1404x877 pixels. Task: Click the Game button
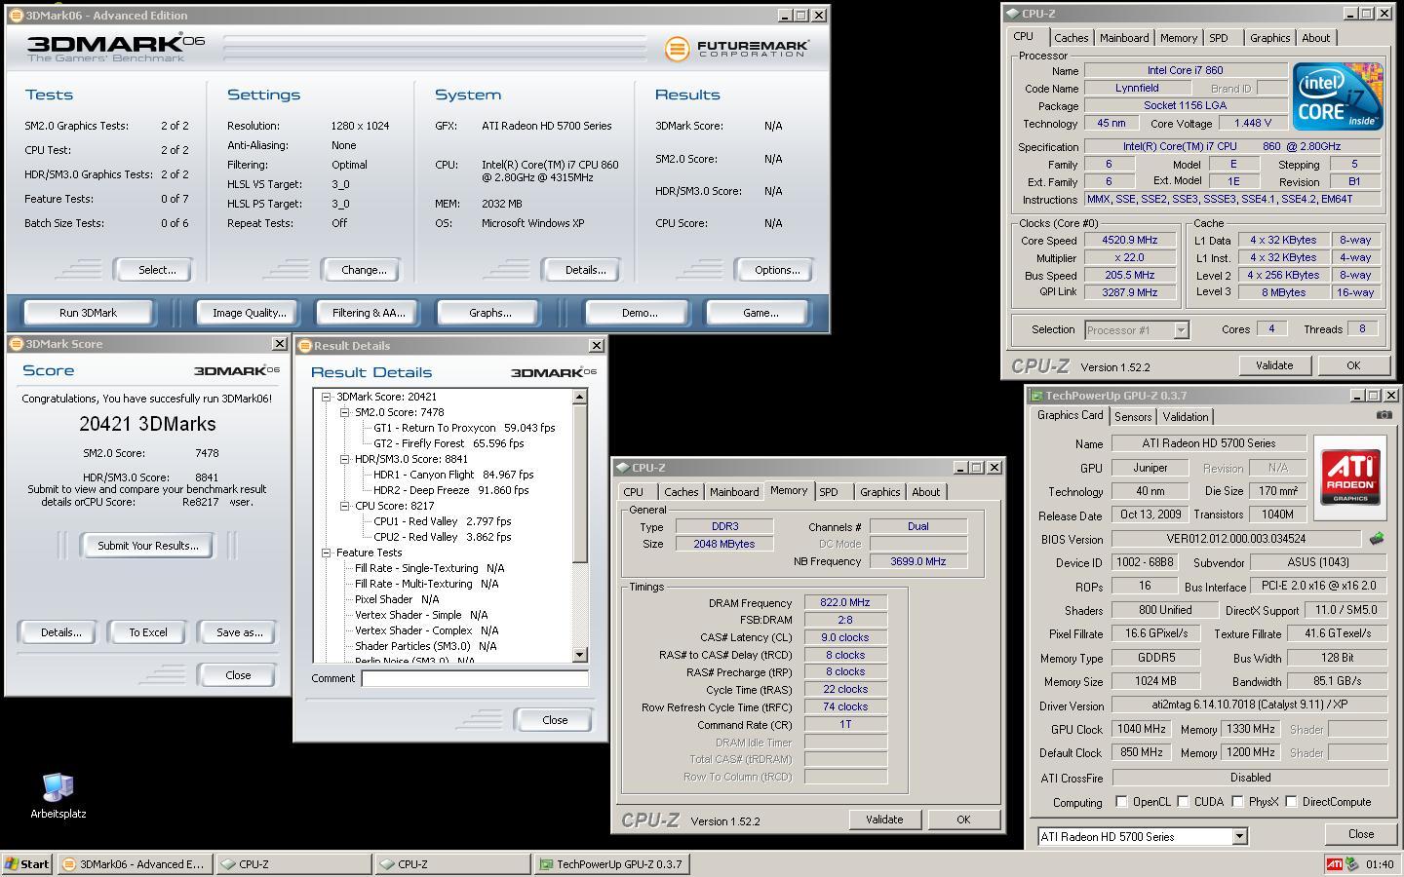pyautogui.click(x=760, y=313)
